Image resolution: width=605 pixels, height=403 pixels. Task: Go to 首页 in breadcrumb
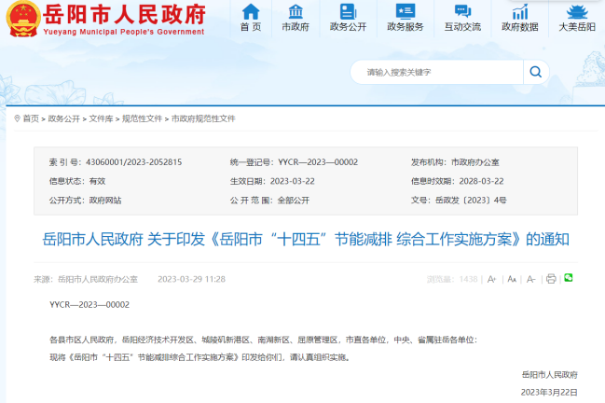[x=31, y=118]
